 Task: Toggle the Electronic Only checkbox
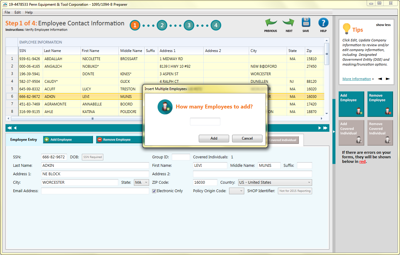(x=154, y=191)
